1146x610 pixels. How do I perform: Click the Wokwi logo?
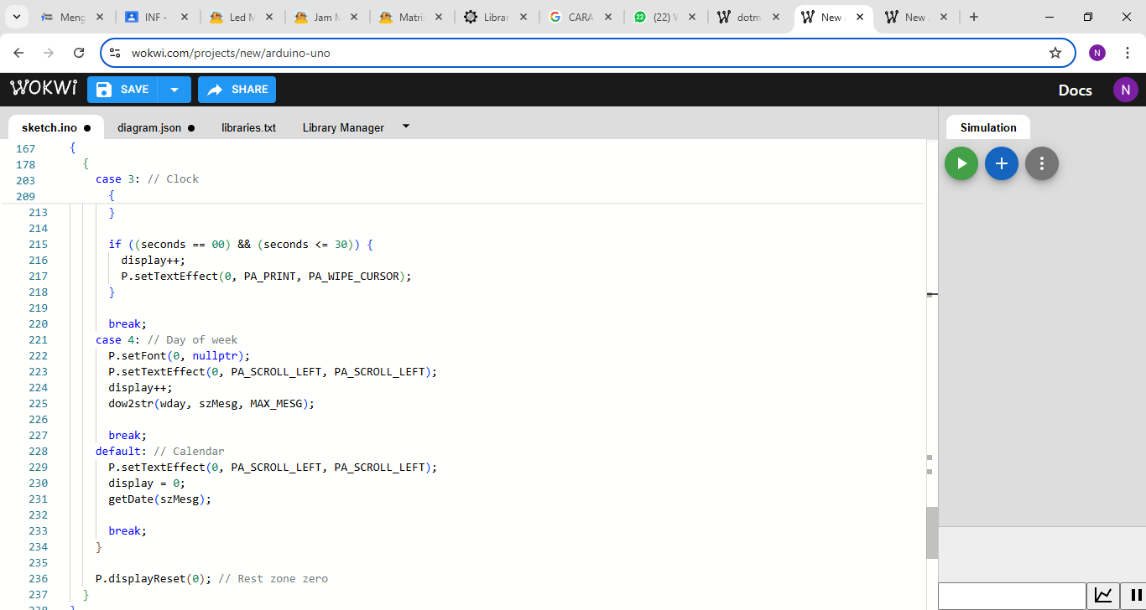pos(44,89)
